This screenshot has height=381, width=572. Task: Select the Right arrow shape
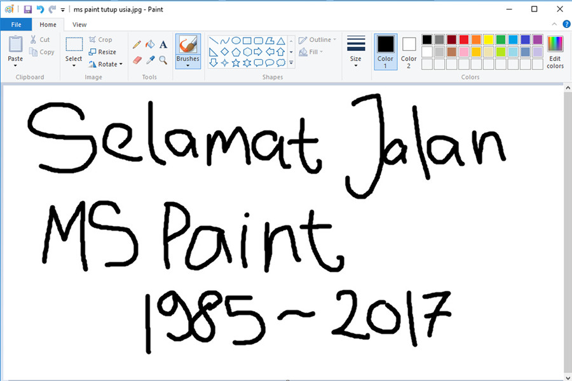tap(258, 52)
